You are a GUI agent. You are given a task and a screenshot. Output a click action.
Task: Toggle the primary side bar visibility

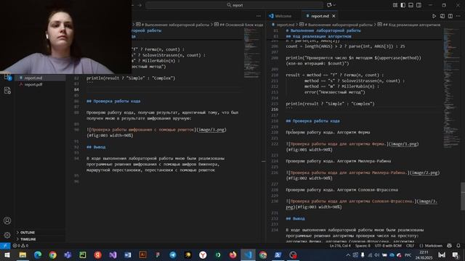(x=403, y=5)
